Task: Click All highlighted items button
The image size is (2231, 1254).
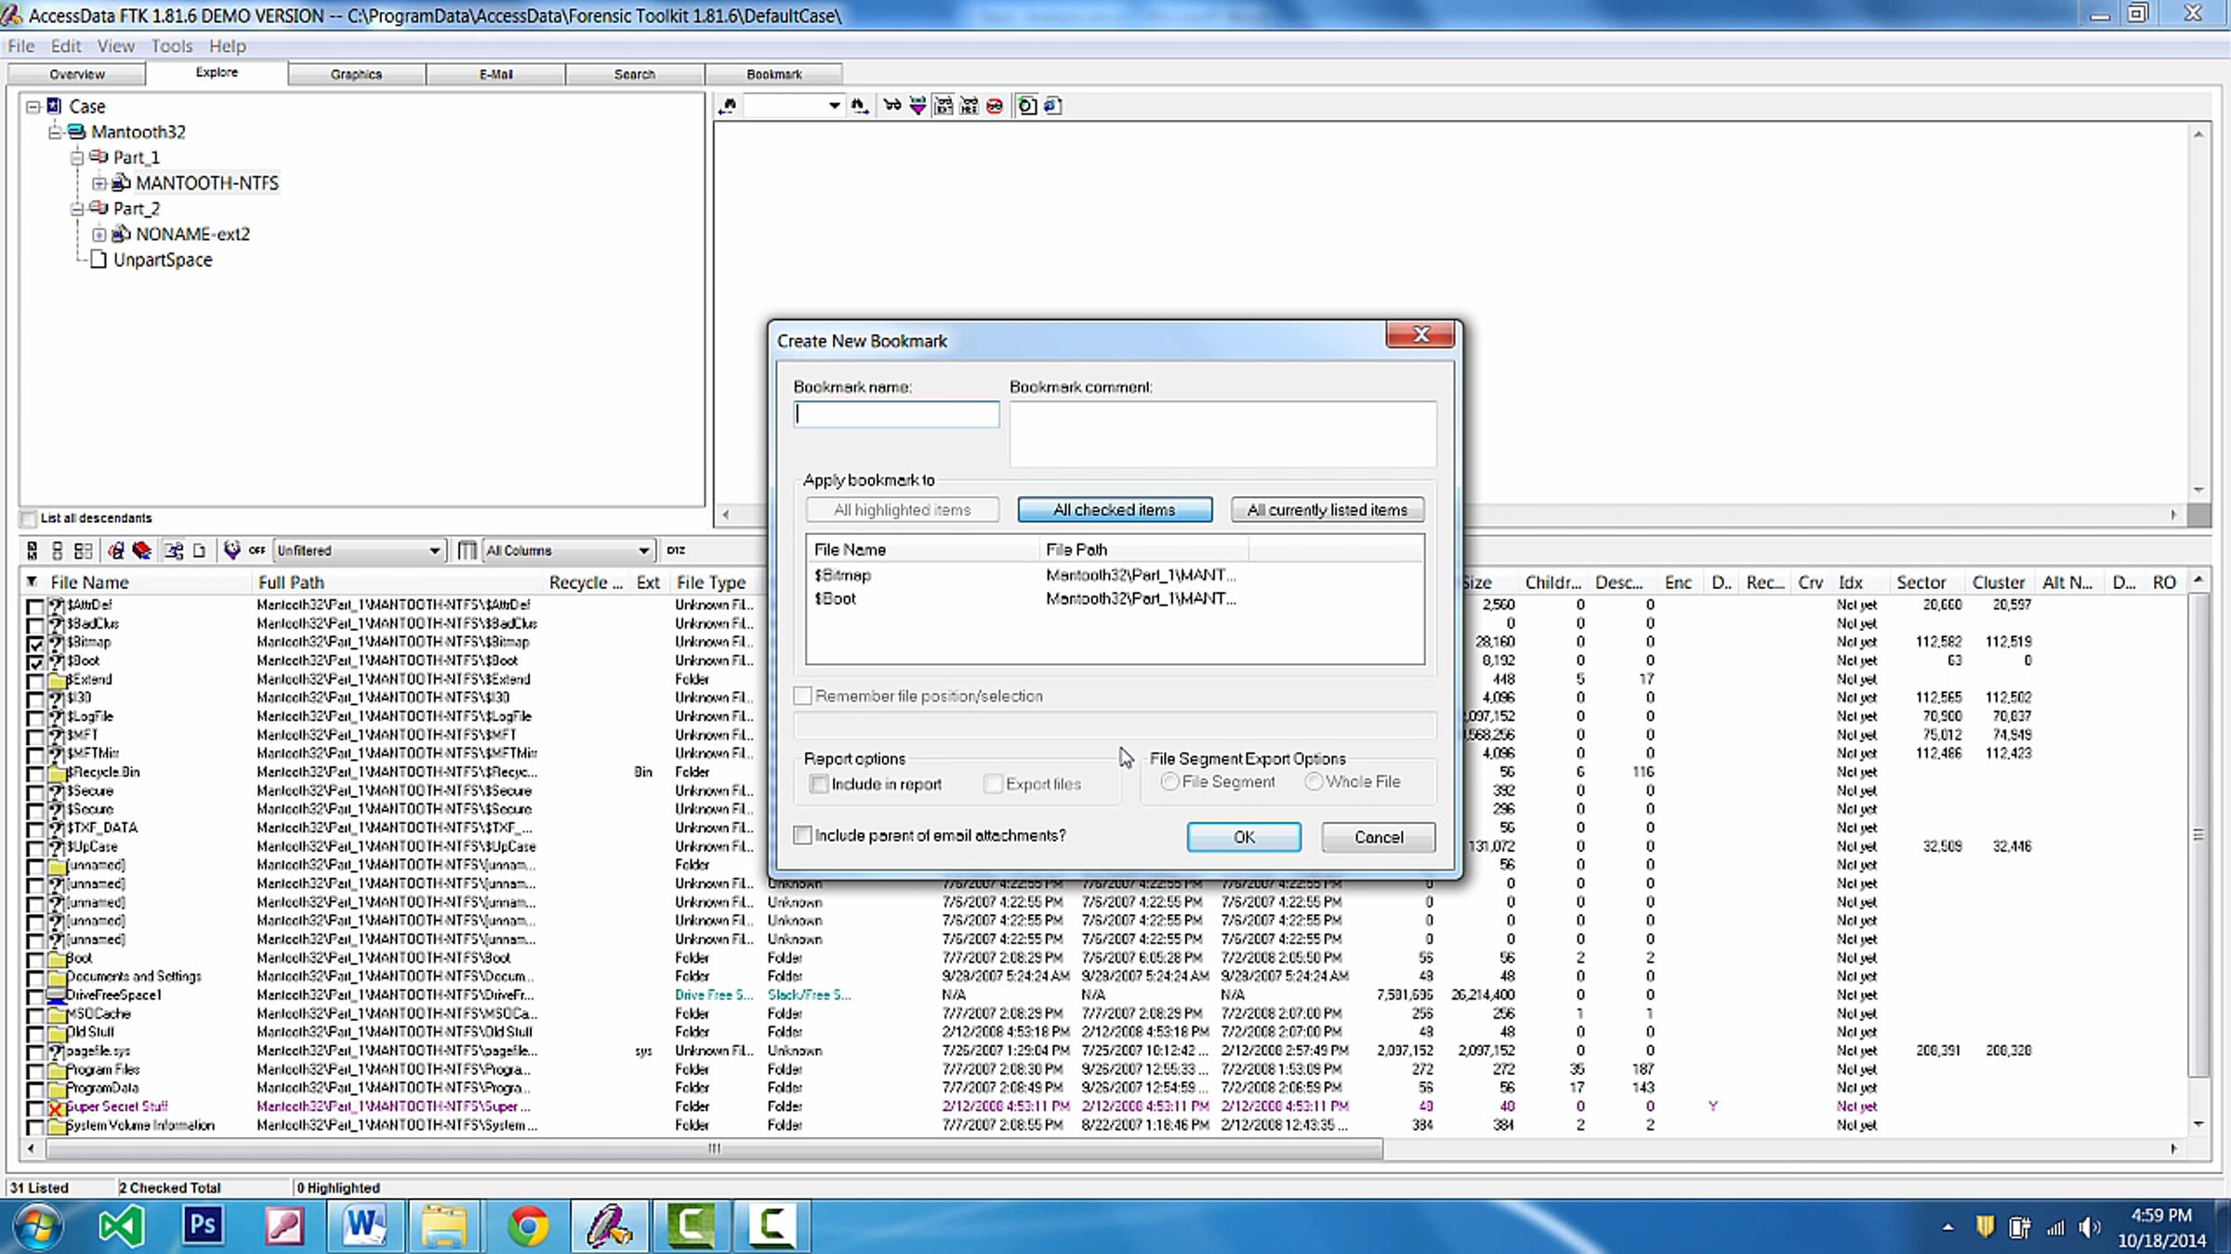Action: 903,510
